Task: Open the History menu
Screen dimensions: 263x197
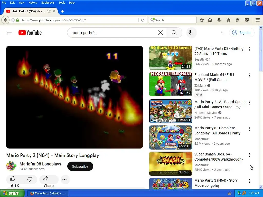Action: click(x=33, y=3)
